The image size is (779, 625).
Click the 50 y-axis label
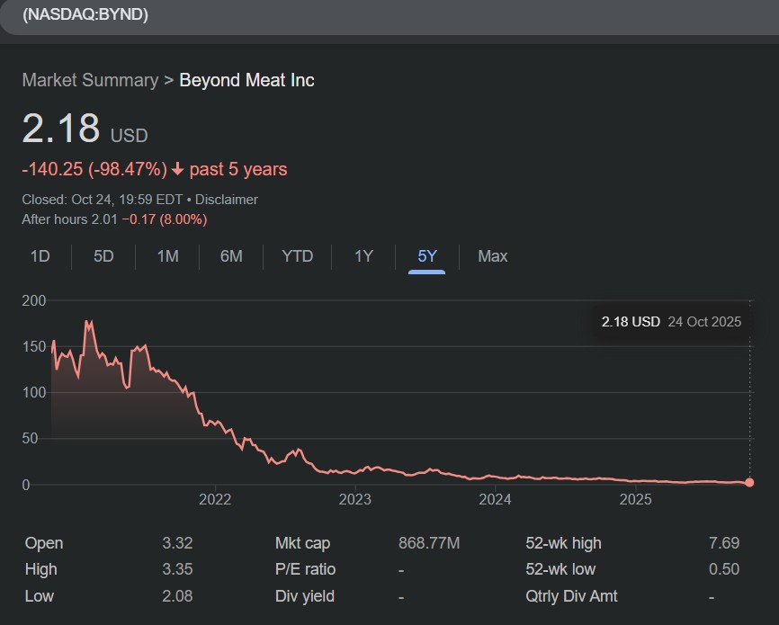tap(30, 438)
